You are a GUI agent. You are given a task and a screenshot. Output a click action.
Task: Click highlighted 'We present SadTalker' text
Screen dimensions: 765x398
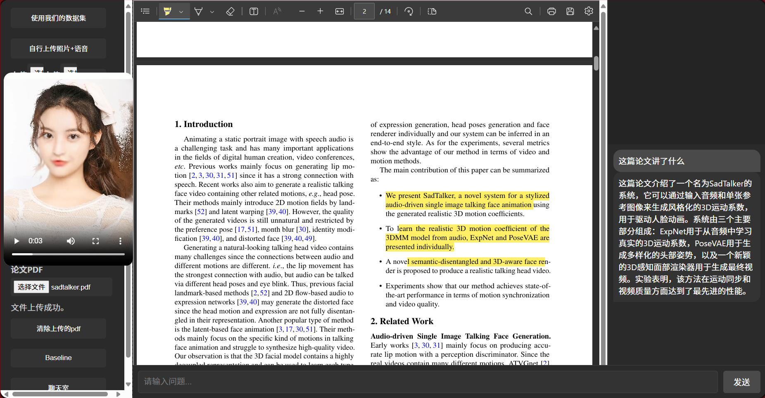tap(420, 195)
